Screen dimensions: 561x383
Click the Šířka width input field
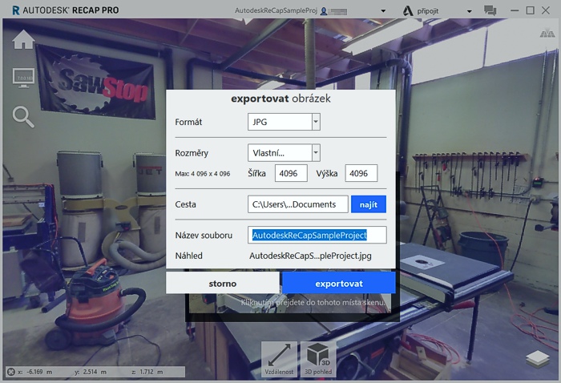(x=291, y=174)
